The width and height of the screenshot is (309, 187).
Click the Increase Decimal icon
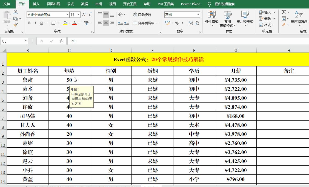[x=191, y=23]
